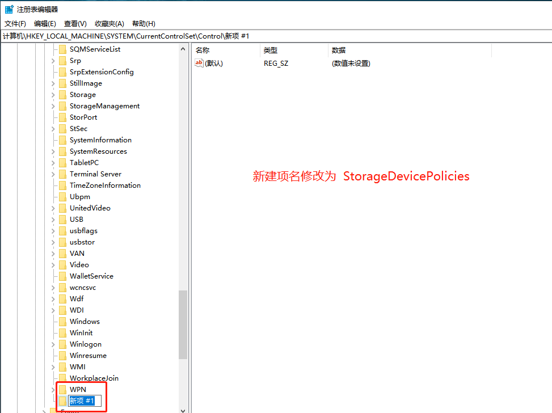Screen dimensions: 552x413
Task: Click the folder icon next to usbstor
Action: pyautogui.click(x=62, y=242)
